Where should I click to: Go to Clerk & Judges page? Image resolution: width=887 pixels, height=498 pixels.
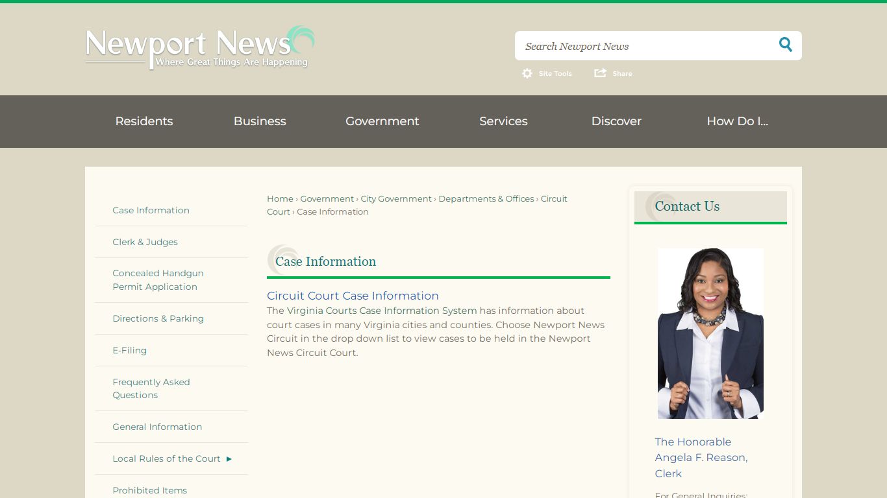145,242
